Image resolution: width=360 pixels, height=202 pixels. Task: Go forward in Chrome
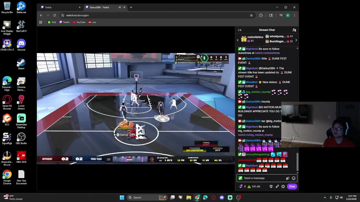click(48, 15)
